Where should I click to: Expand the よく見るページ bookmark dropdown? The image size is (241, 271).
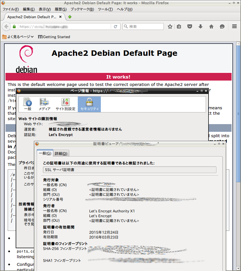pos(32,37)
